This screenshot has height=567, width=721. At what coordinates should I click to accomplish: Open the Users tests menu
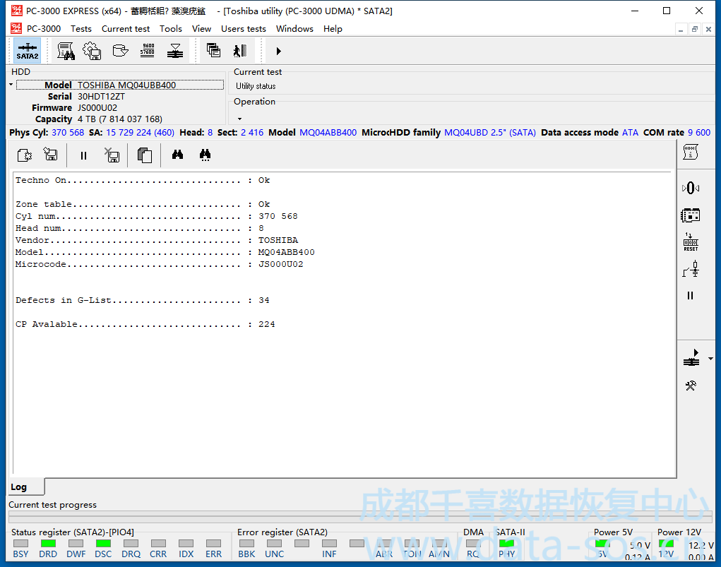click(243, 29)
